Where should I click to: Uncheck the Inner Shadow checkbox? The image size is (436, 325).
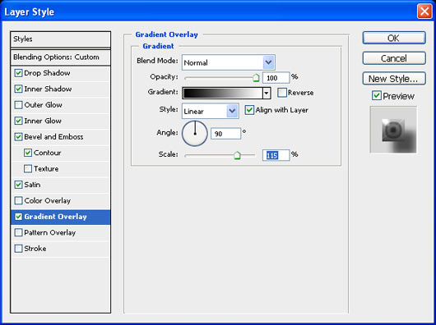18,89
